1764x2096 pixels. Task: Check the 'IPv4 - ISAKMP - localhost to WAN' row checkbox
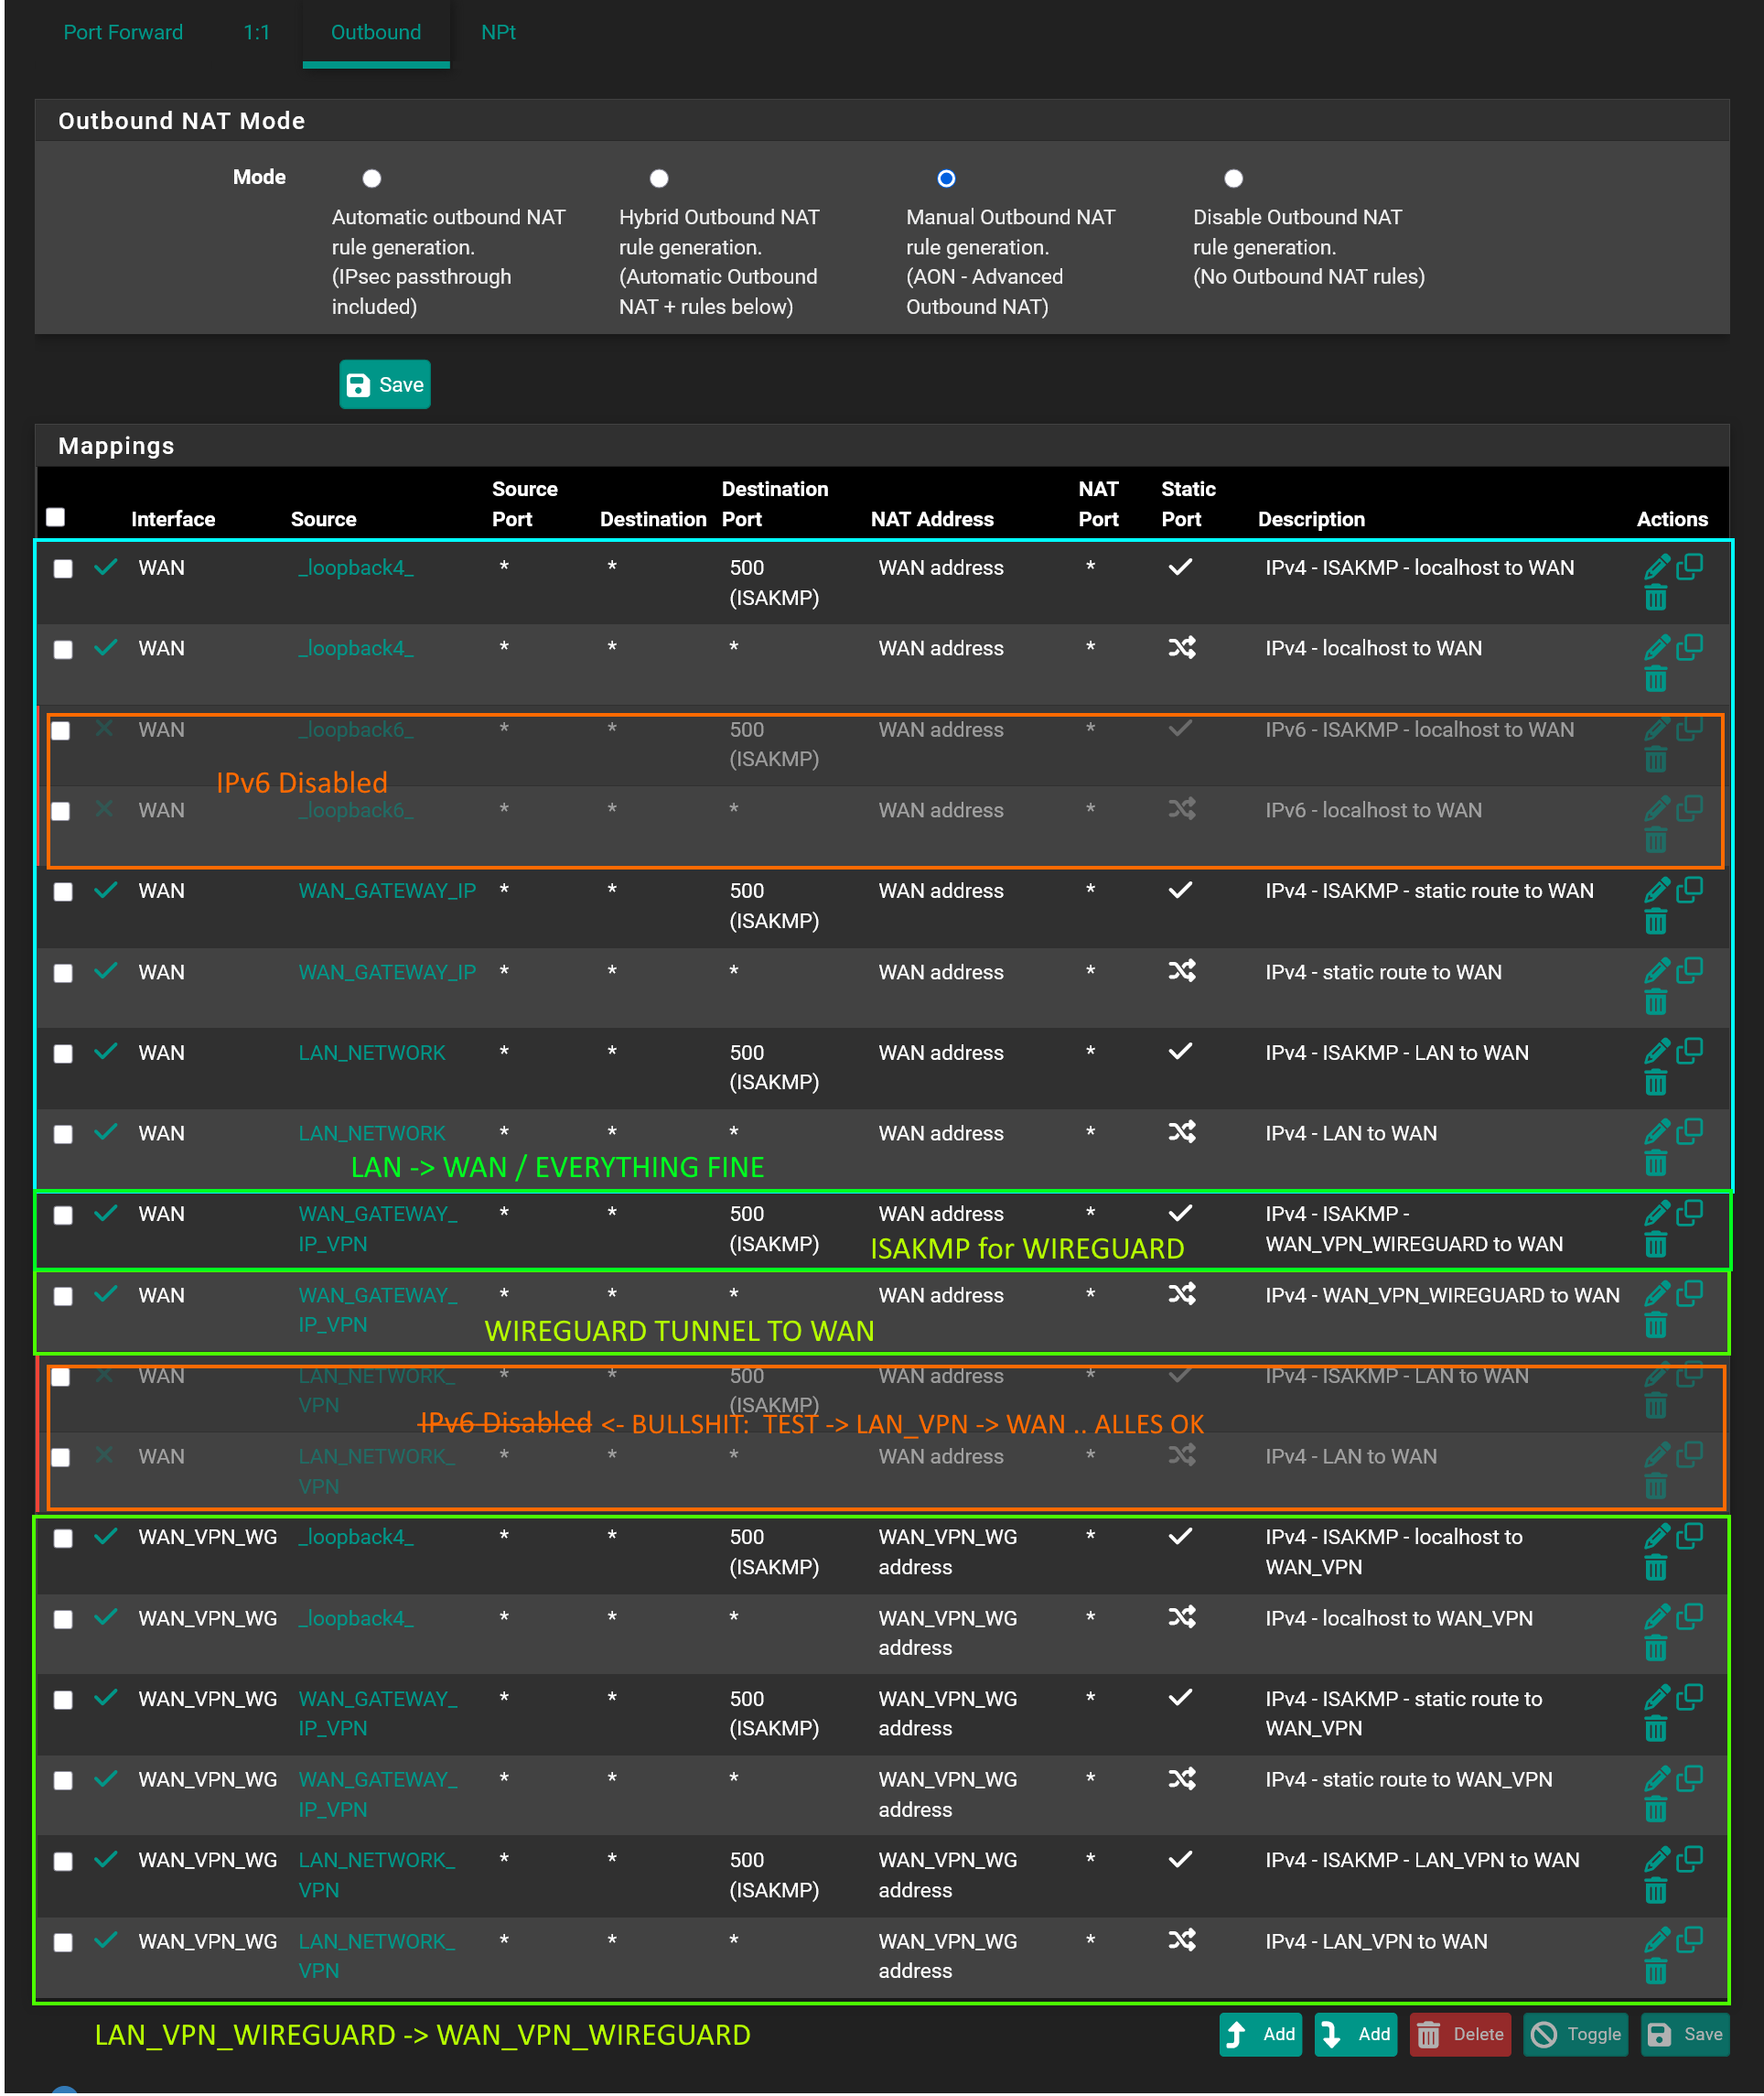pyautogui.click(x=63, y=568)
